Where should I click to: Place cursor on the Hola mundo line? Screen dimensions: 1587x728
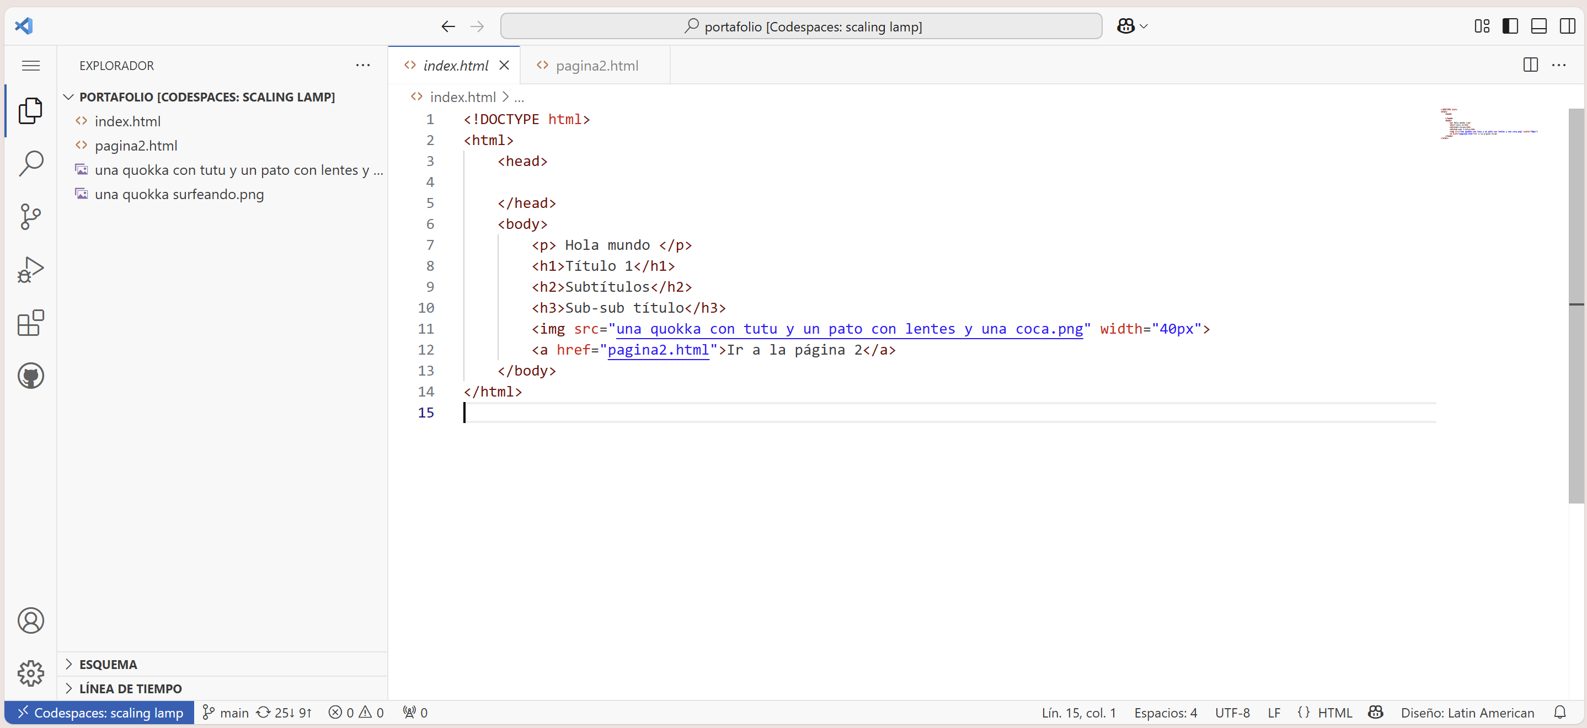611,245
